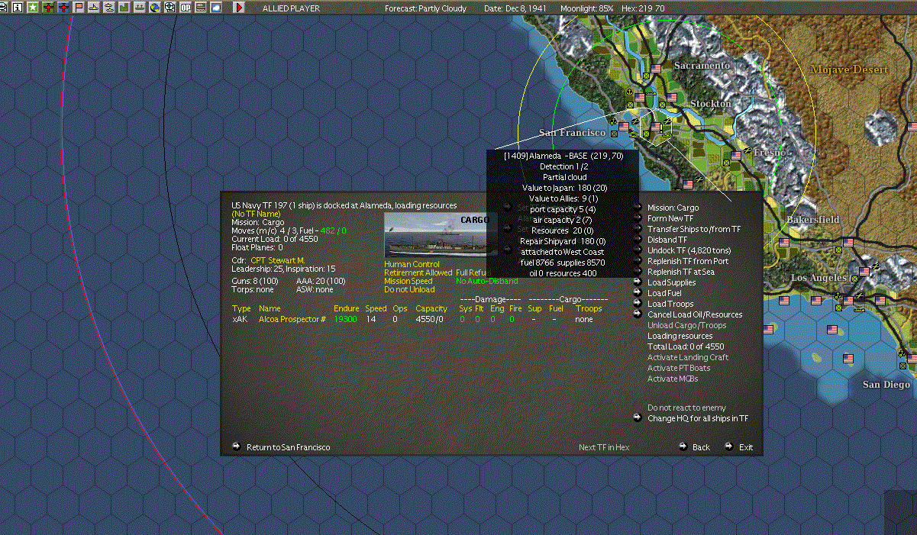Select ship Alcoa Prospector in list
917x535 pixels.
tap(292, 319)
